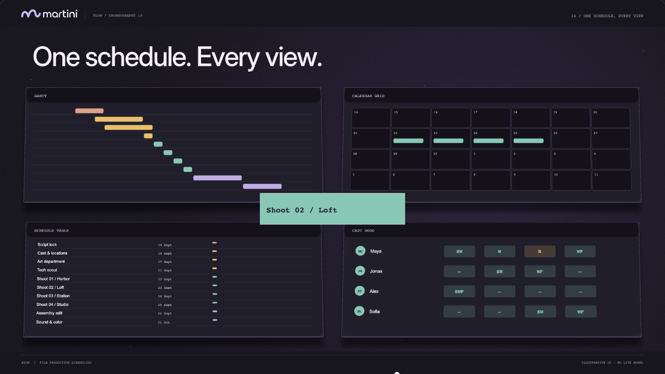The width and height of the screenshot is (665, 374).
Task: Click the 01 Oct date cell
Action: click(x=164, y=323)
